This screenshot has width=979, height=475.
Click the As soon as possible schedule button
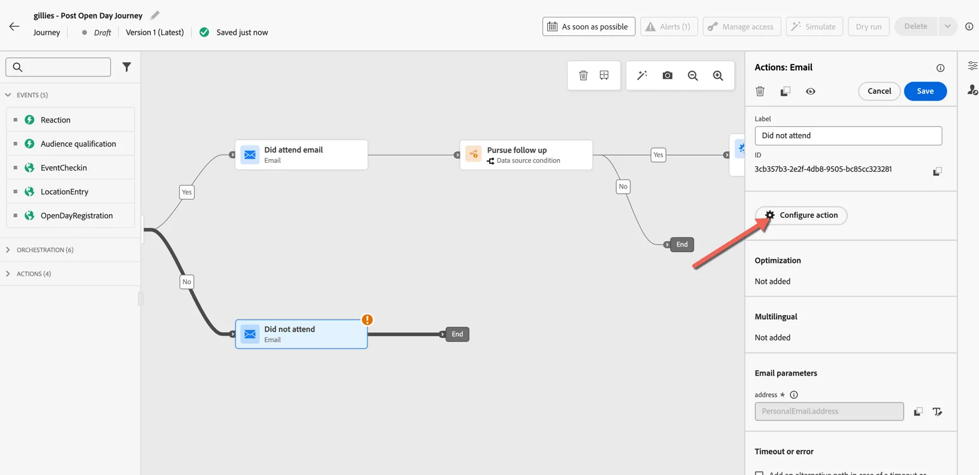(x=589, y=26)
